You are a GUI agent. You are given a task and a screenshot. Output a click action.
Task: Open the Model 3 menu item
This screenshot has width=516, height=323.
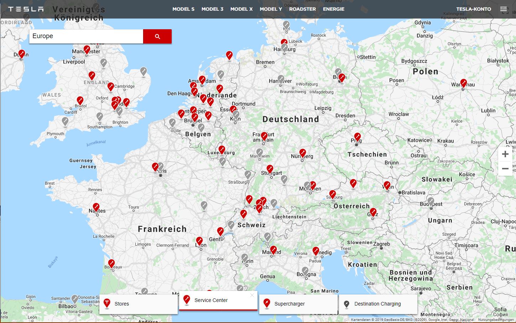(x=212, y=9)
